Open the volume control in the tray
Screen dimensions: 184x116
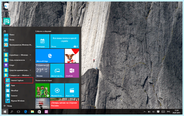pyautogui.click(x=154, y=112)
